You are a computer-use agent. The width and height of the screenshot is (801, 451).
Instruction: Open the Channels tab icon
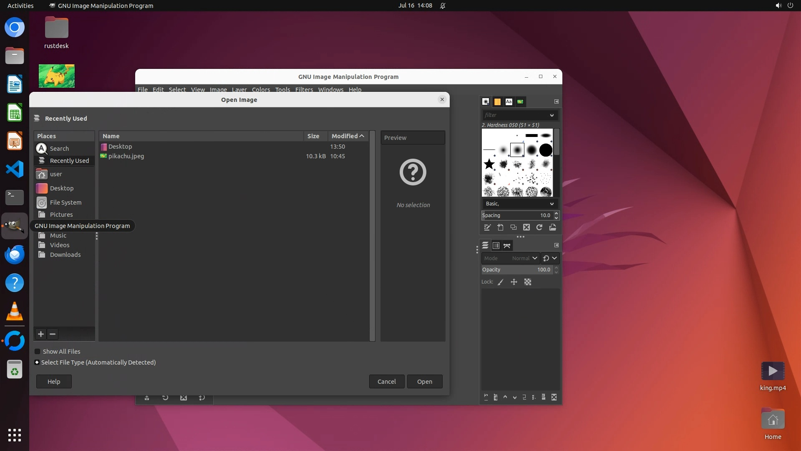coord(496,246)
